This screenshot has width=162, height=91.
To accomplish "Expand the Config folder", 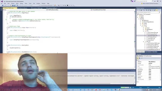I will [140, 24].
